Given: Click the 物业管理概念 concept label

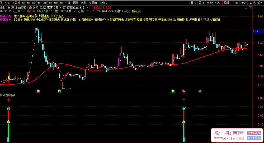Looking at the screenshot, I should tap(115, 20).
